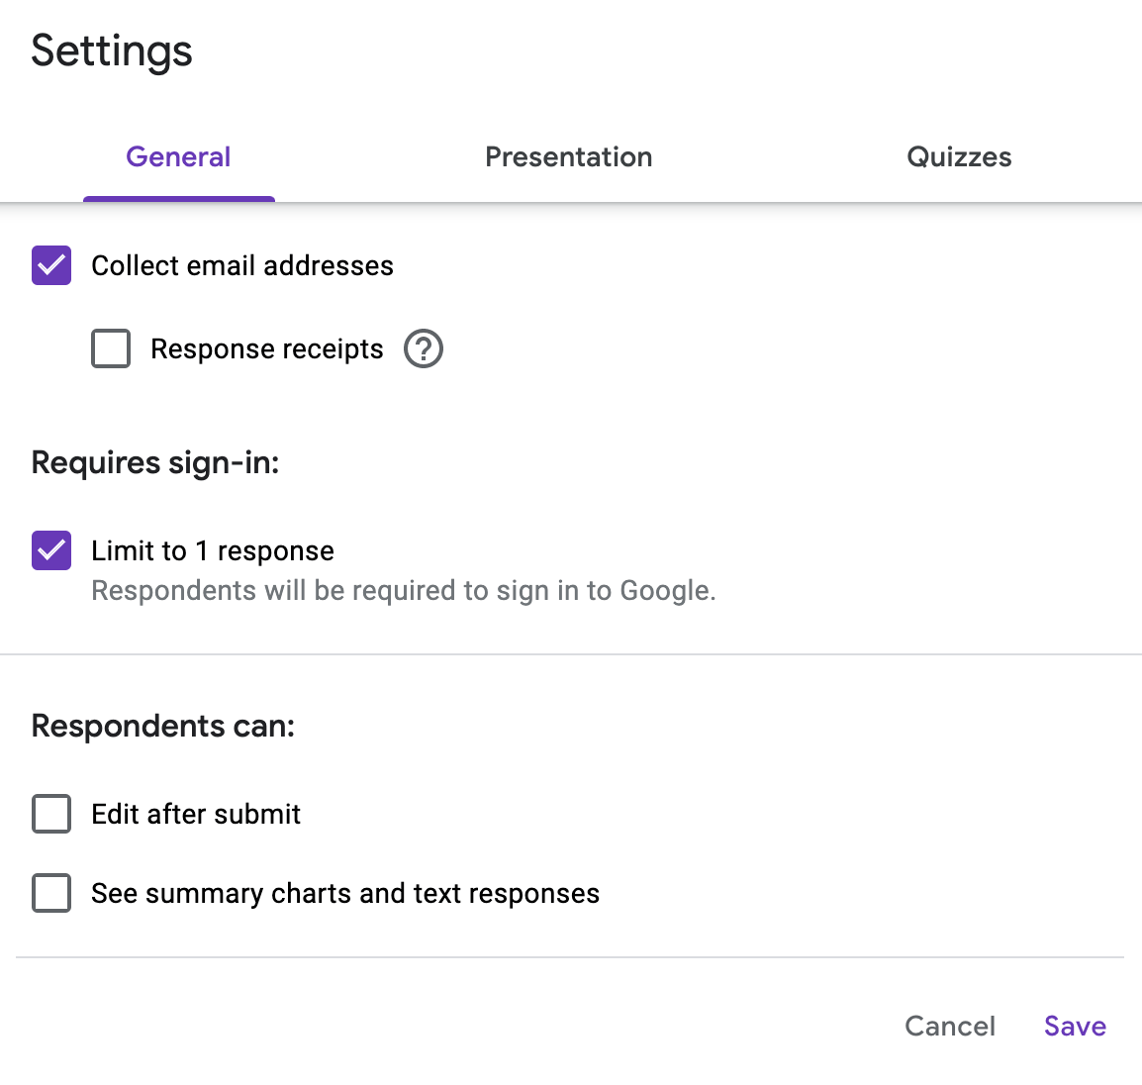Cancel the settings dialog

(x=949, y=1026)
